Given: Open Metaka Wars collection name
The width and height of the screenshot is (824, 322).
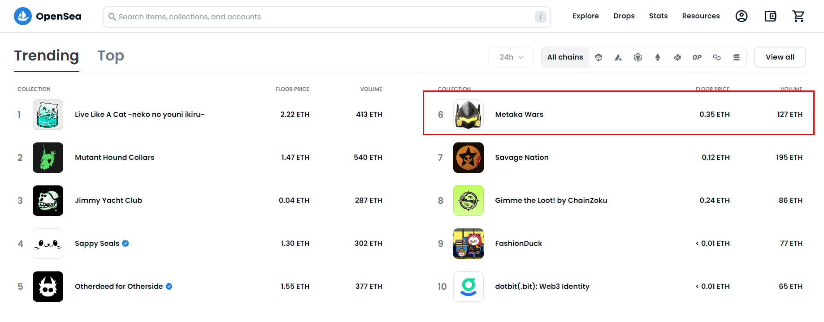Looking at the screenshot, I should (x=519, y=115).
